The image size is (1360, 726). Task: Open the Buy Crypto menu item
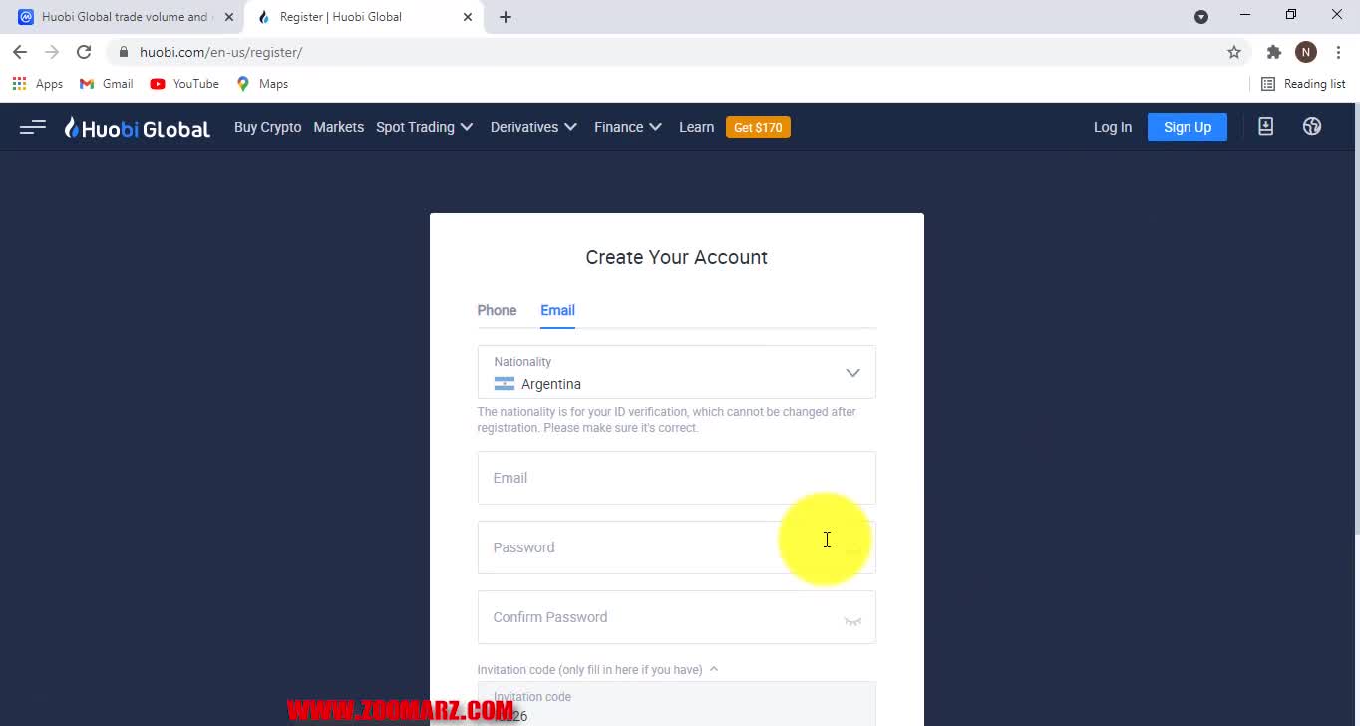point(267,127)
